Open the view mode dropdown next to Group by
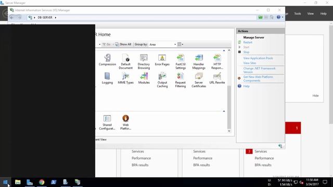Screen dimensions: 333x187 click(180, 44)
